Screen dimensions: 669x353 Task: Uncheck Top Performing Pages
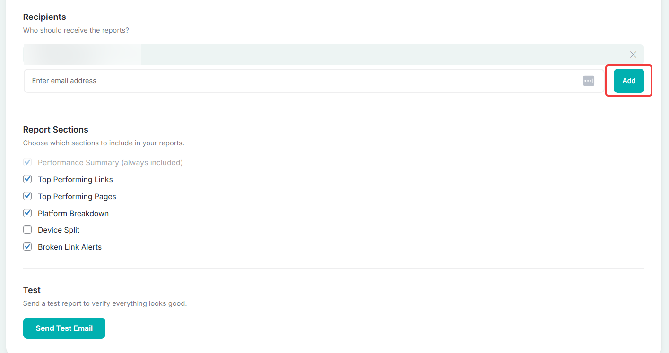coord(27,196)
